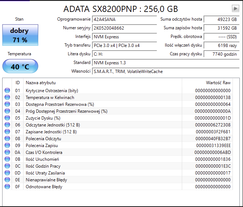Select blue orb beside Zużycie Dysku (%)

coord(7,118)
